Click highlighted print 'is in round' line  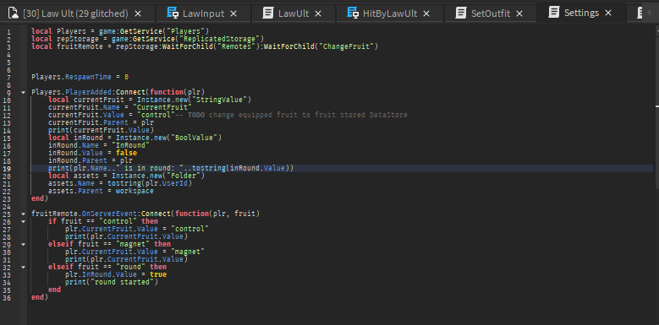coord(171,168)
